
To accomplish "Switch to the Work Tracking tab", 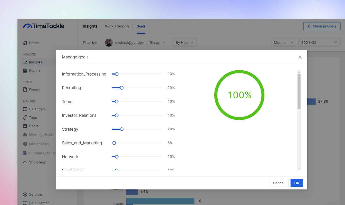I will [x=117, y=26].
